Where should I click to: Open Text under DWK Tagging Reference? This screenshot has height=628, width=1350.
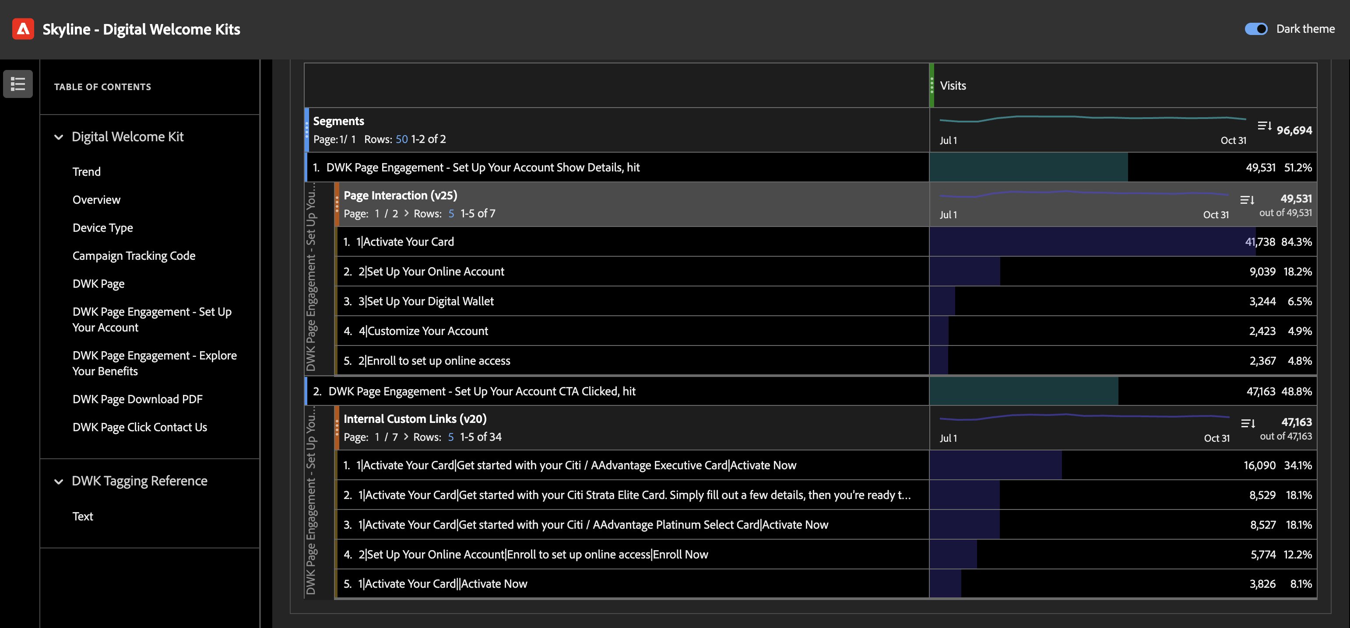(83, 516)
